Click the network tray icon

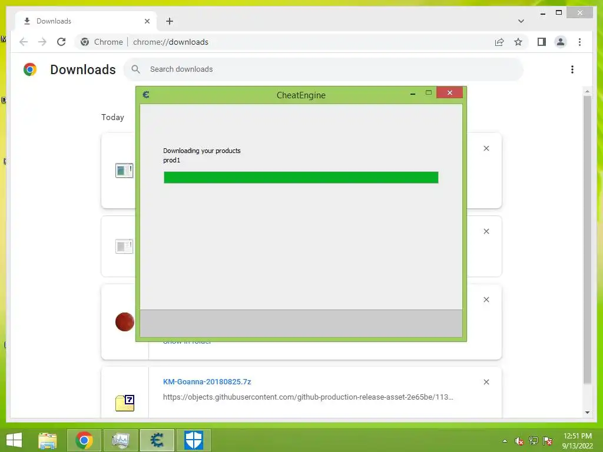click(534, 441)
